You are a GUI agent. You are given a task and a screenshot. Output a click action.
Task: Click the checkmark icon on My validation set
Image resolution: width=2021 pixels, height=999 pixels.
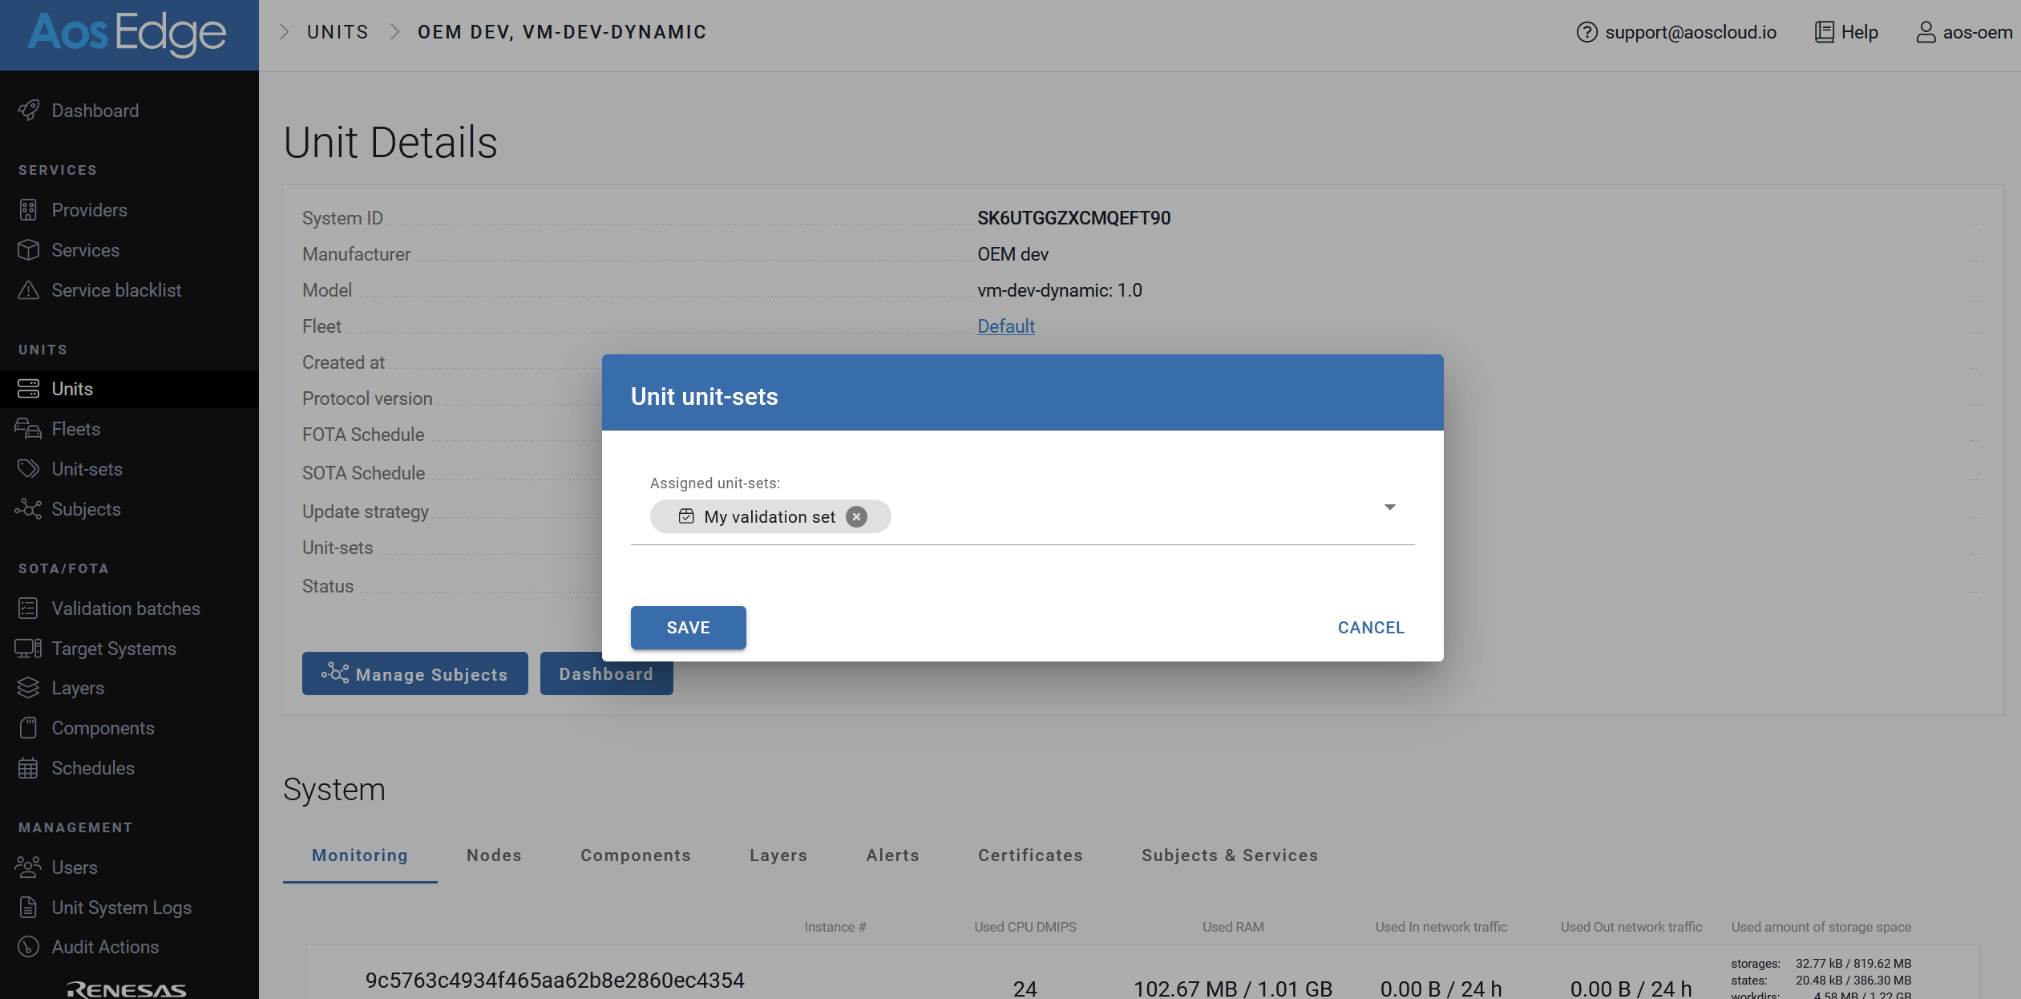685,516
